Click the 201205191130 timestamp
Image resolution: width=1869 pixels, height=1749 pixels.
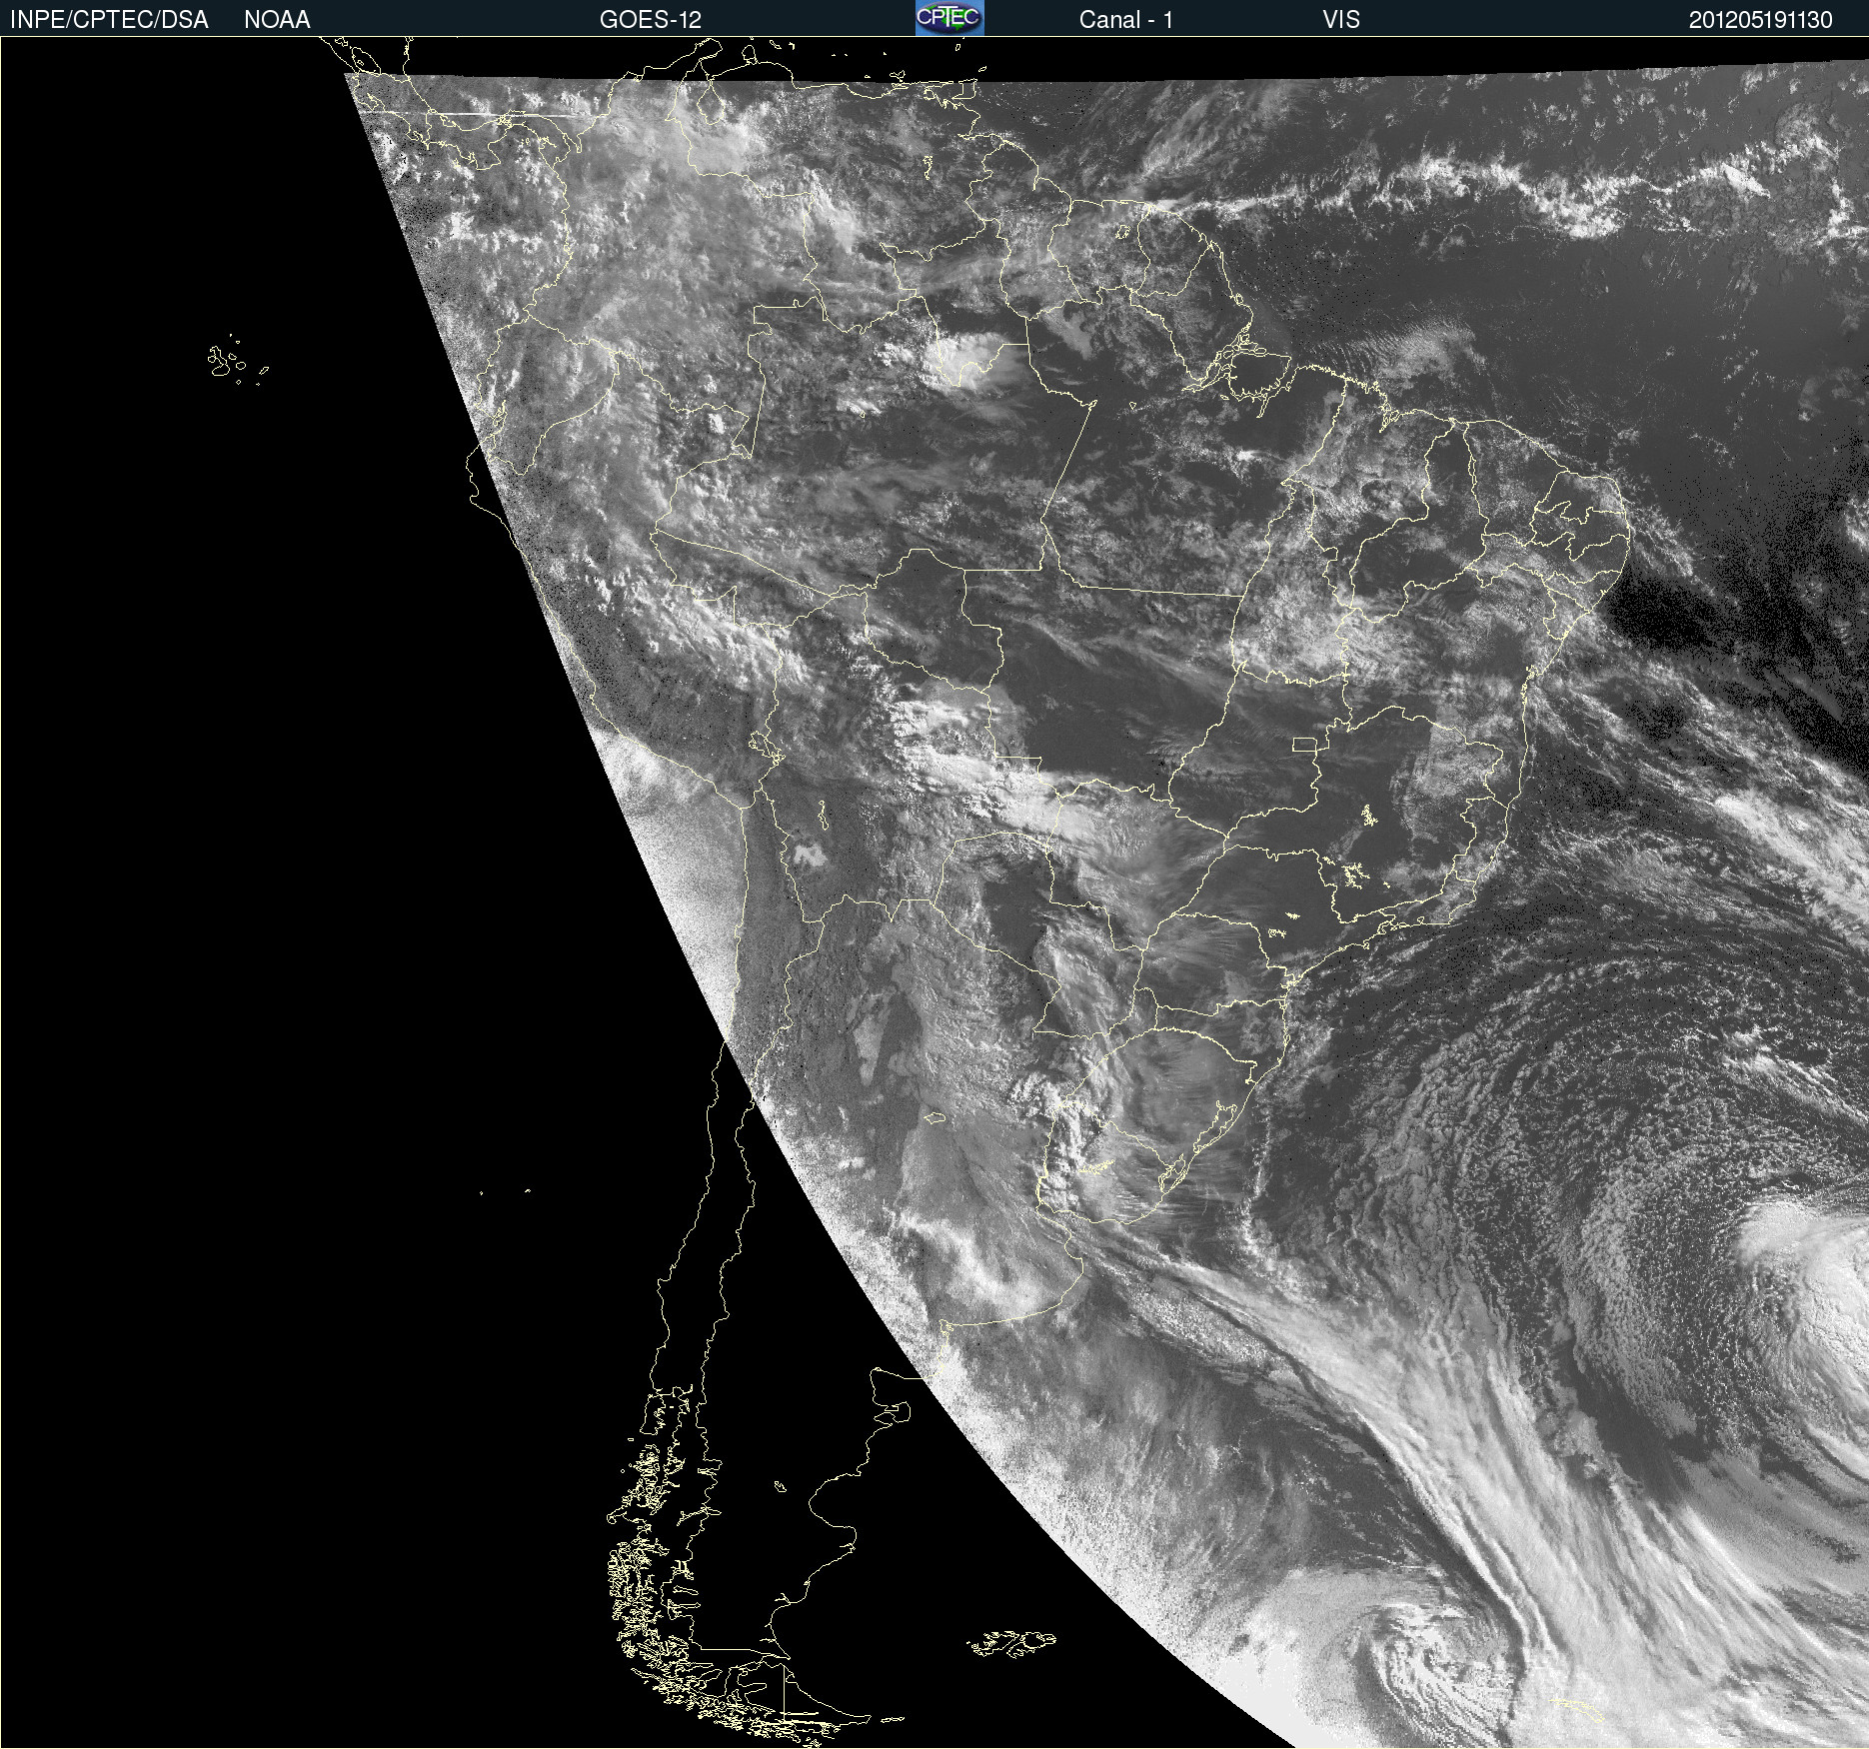click(x=1760, y=20)
